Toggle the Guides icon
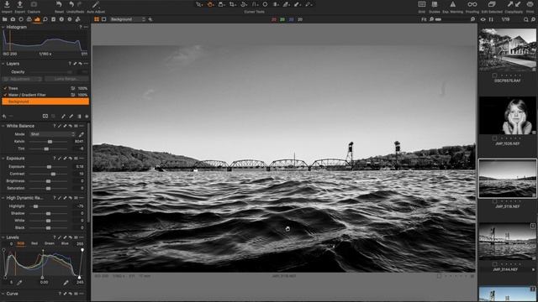This screenshot has width=538, height=302. [x=435, y=4]
